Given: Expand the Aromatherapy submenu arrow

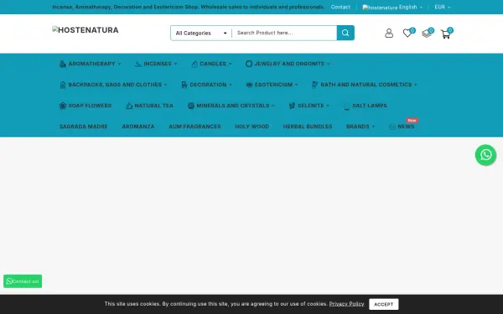Looking at the screenshot, I should point(119,64).
